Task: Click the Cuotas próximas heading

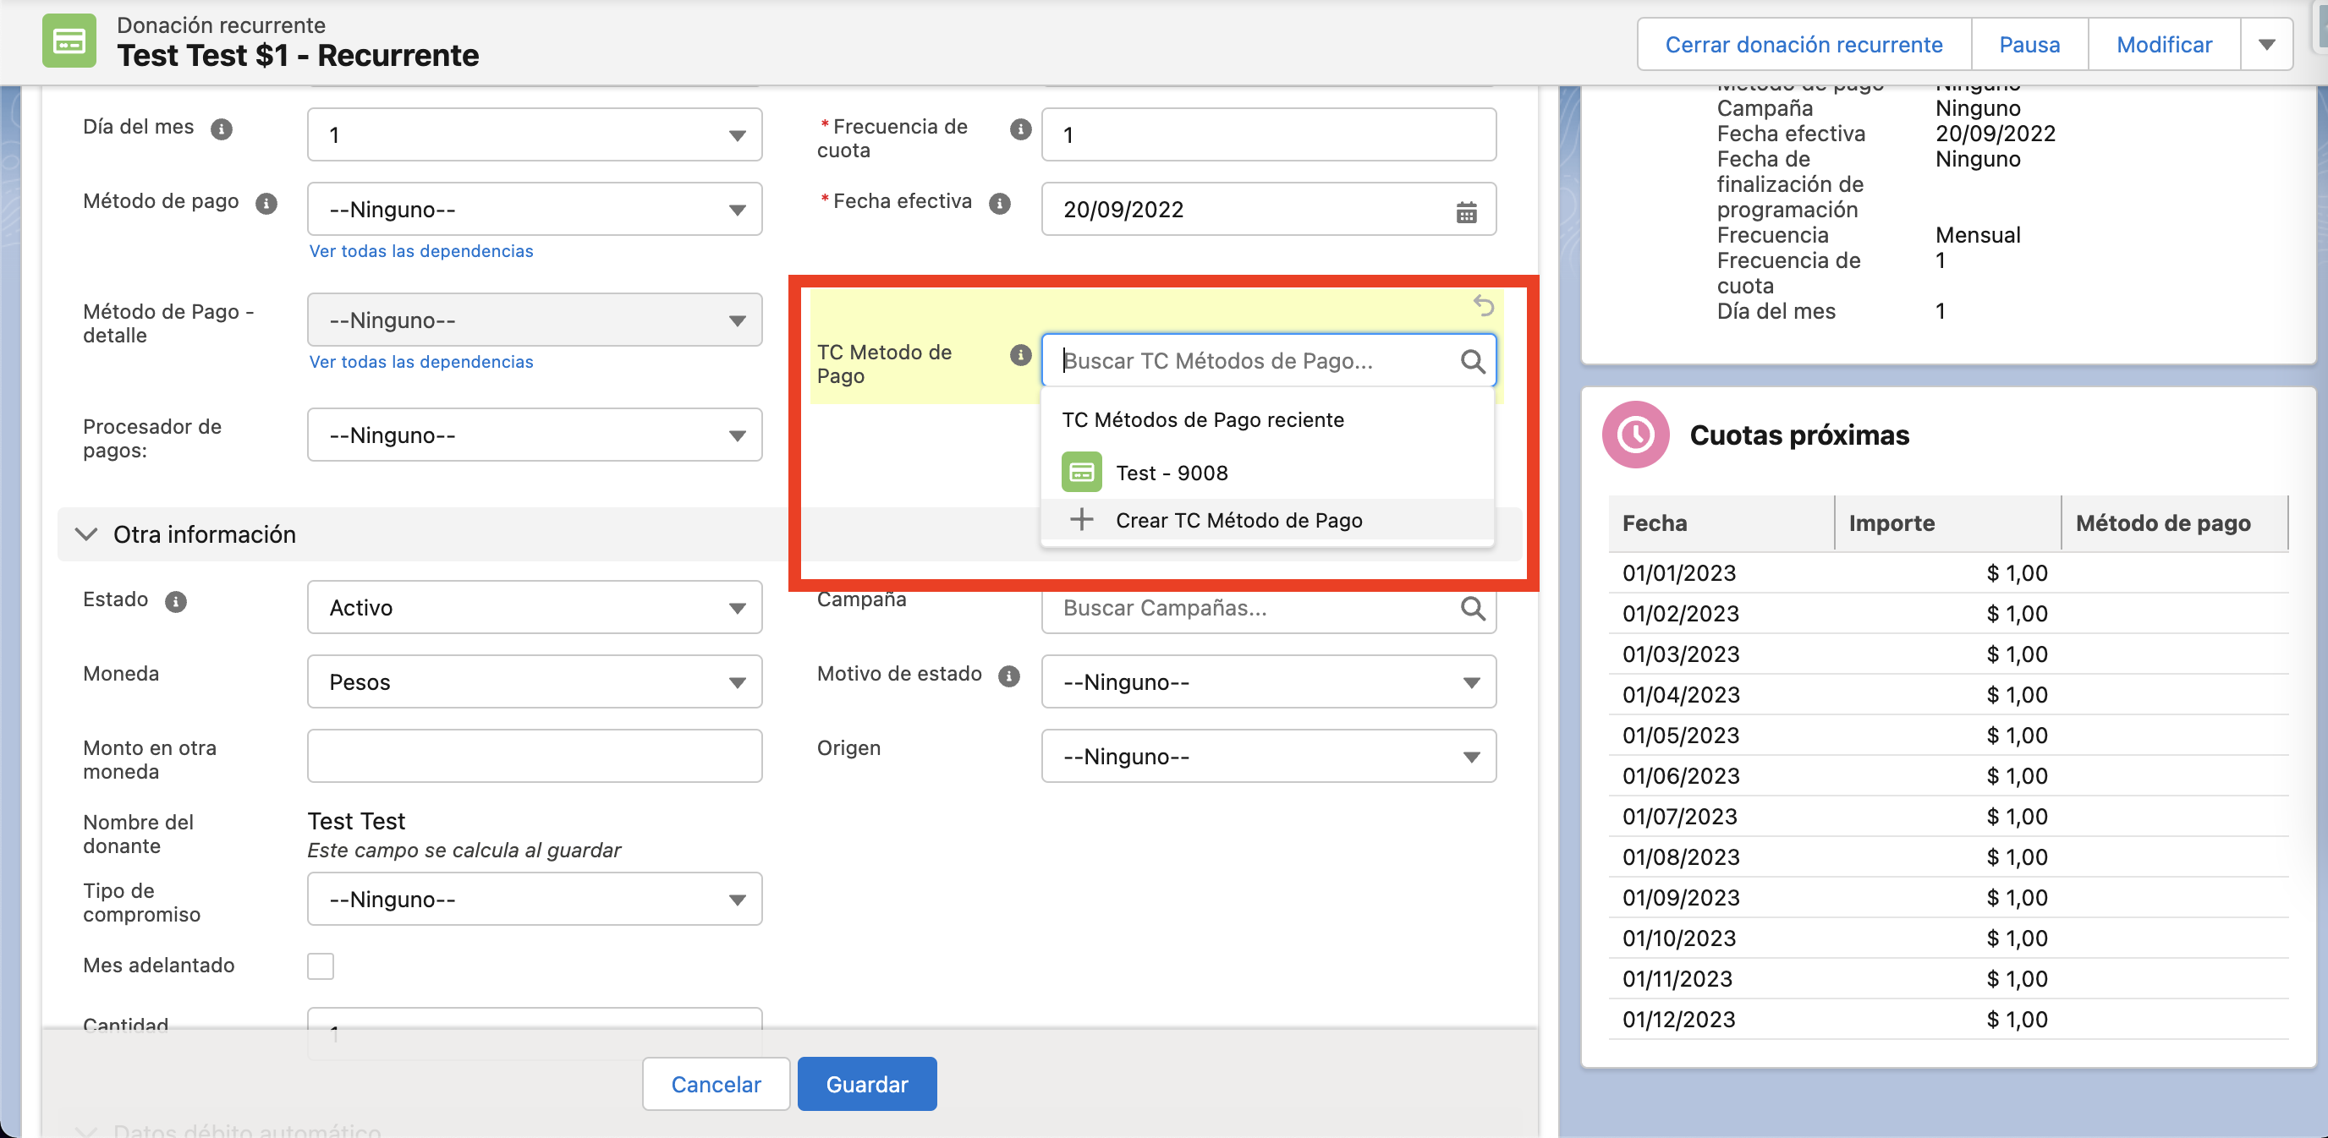Action: [1799, 435]
